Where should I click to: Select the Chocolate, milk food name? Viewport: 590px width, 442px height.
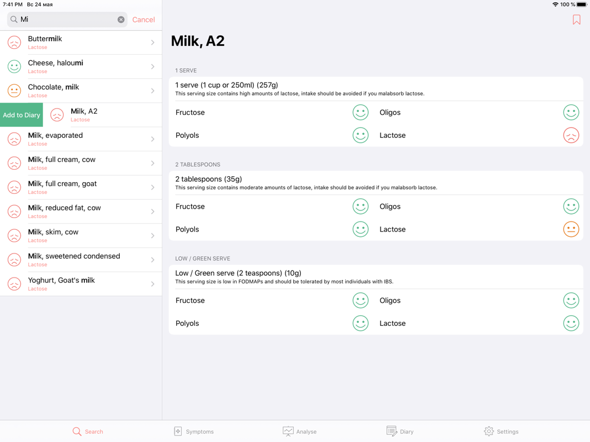tap(54, 87)
